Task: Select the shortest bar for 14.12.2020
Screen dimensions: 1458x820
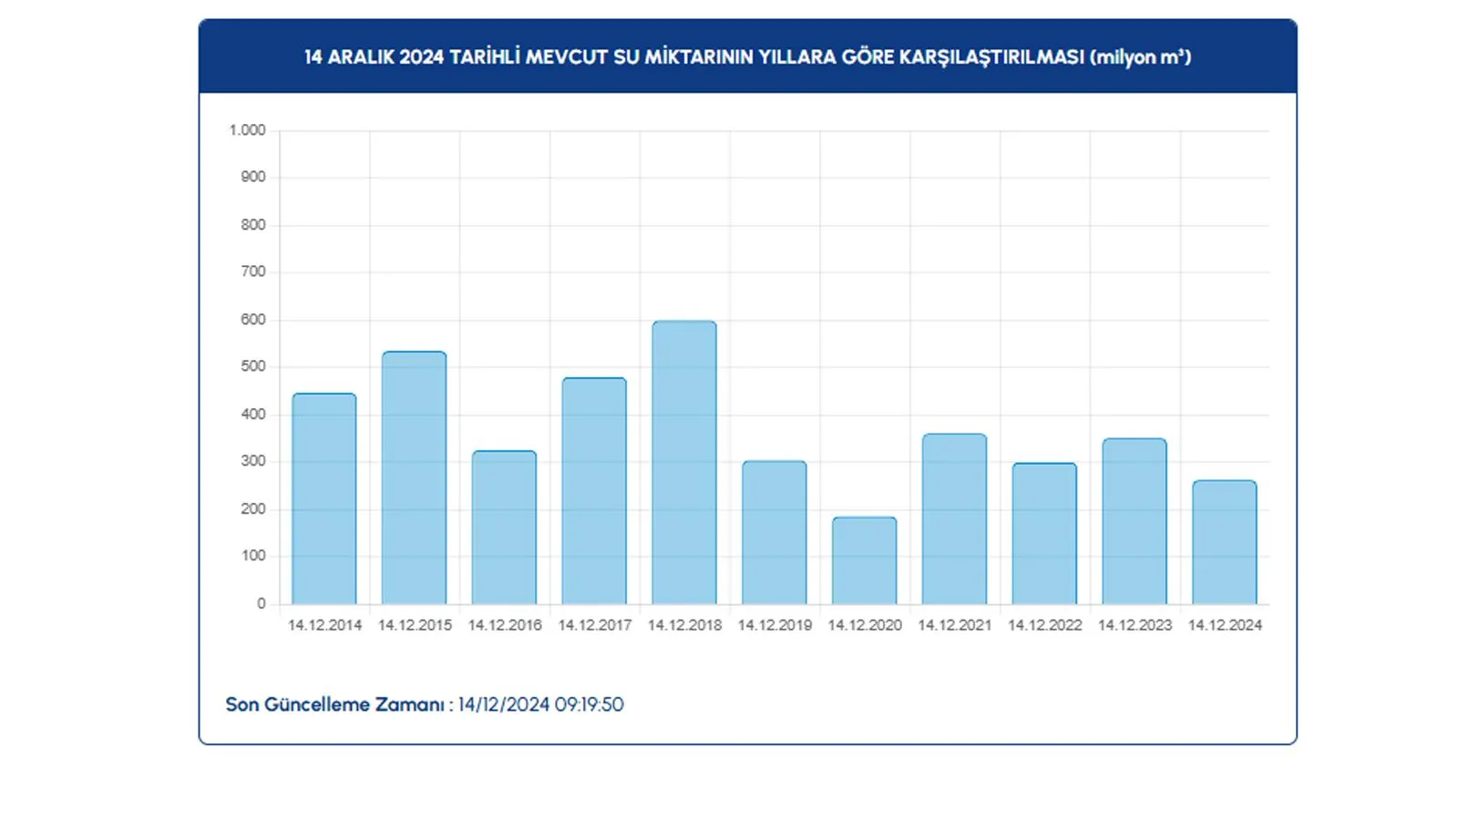Action: [865, 560]
